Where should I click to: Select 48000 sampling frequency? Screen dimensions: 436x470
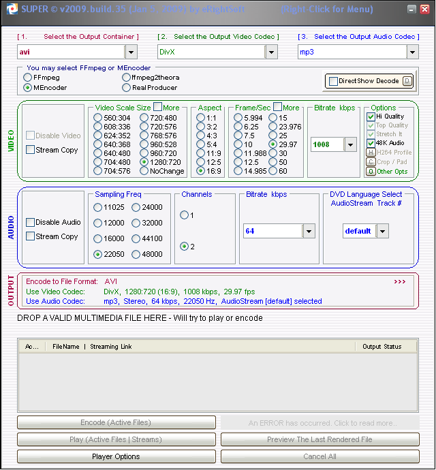point(136,254)
